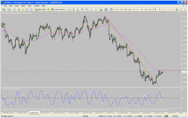Open the Window menu
Viewport: 188px width, 118px height.
click(36, 6)
